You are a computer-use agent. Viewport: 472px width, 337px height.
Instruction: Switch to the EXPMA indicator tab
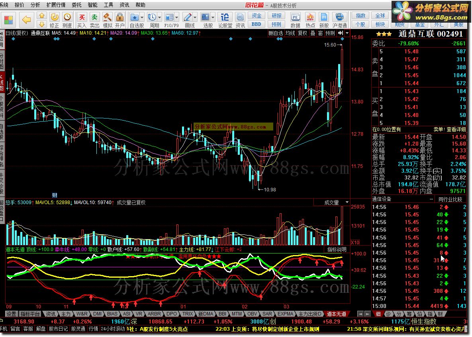coord(285,314)
